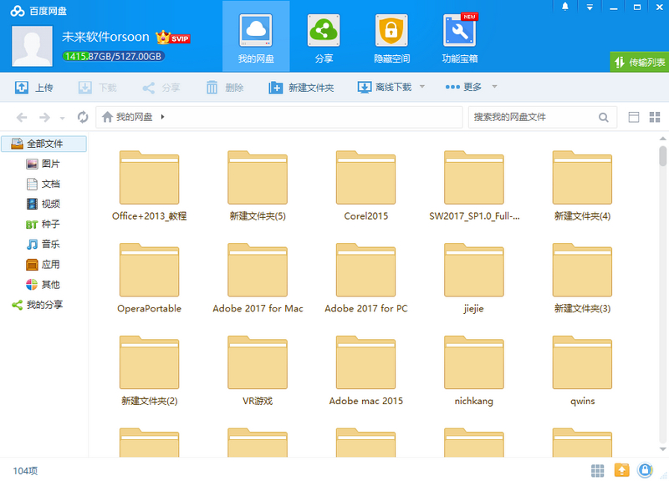This screenshot has height=481, width=669.
Task: Click the 上传 (Upload) button
Action: (x=35, y=87)
